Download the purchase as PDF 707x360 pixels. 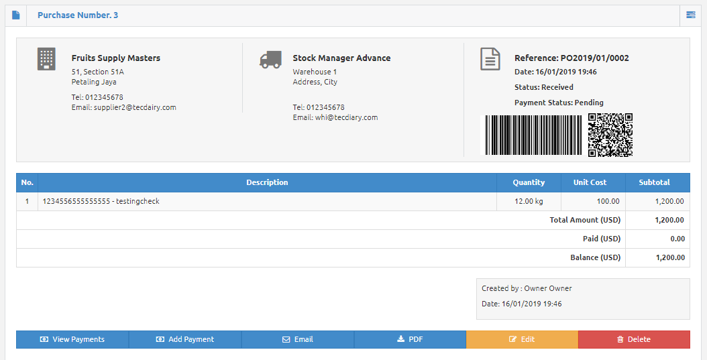click(410, 339)
